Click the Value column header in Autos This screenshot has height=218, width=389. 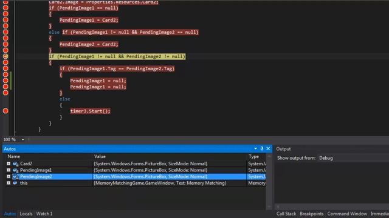(100, 156)
